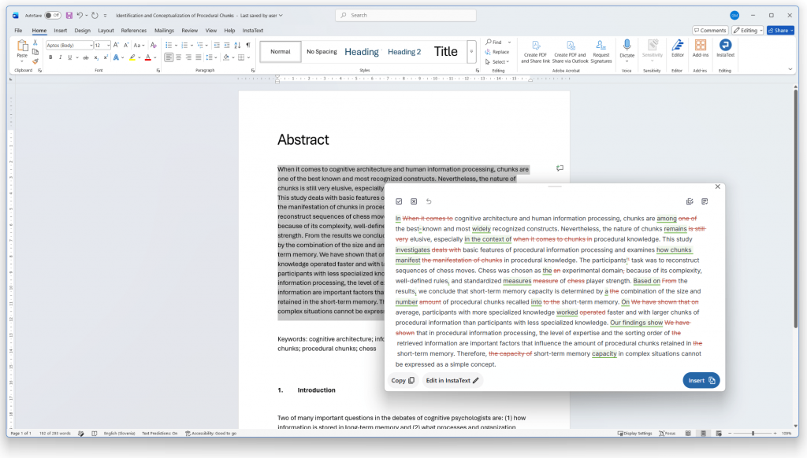Undo last change in InstaText panel

tap(429, 201)
